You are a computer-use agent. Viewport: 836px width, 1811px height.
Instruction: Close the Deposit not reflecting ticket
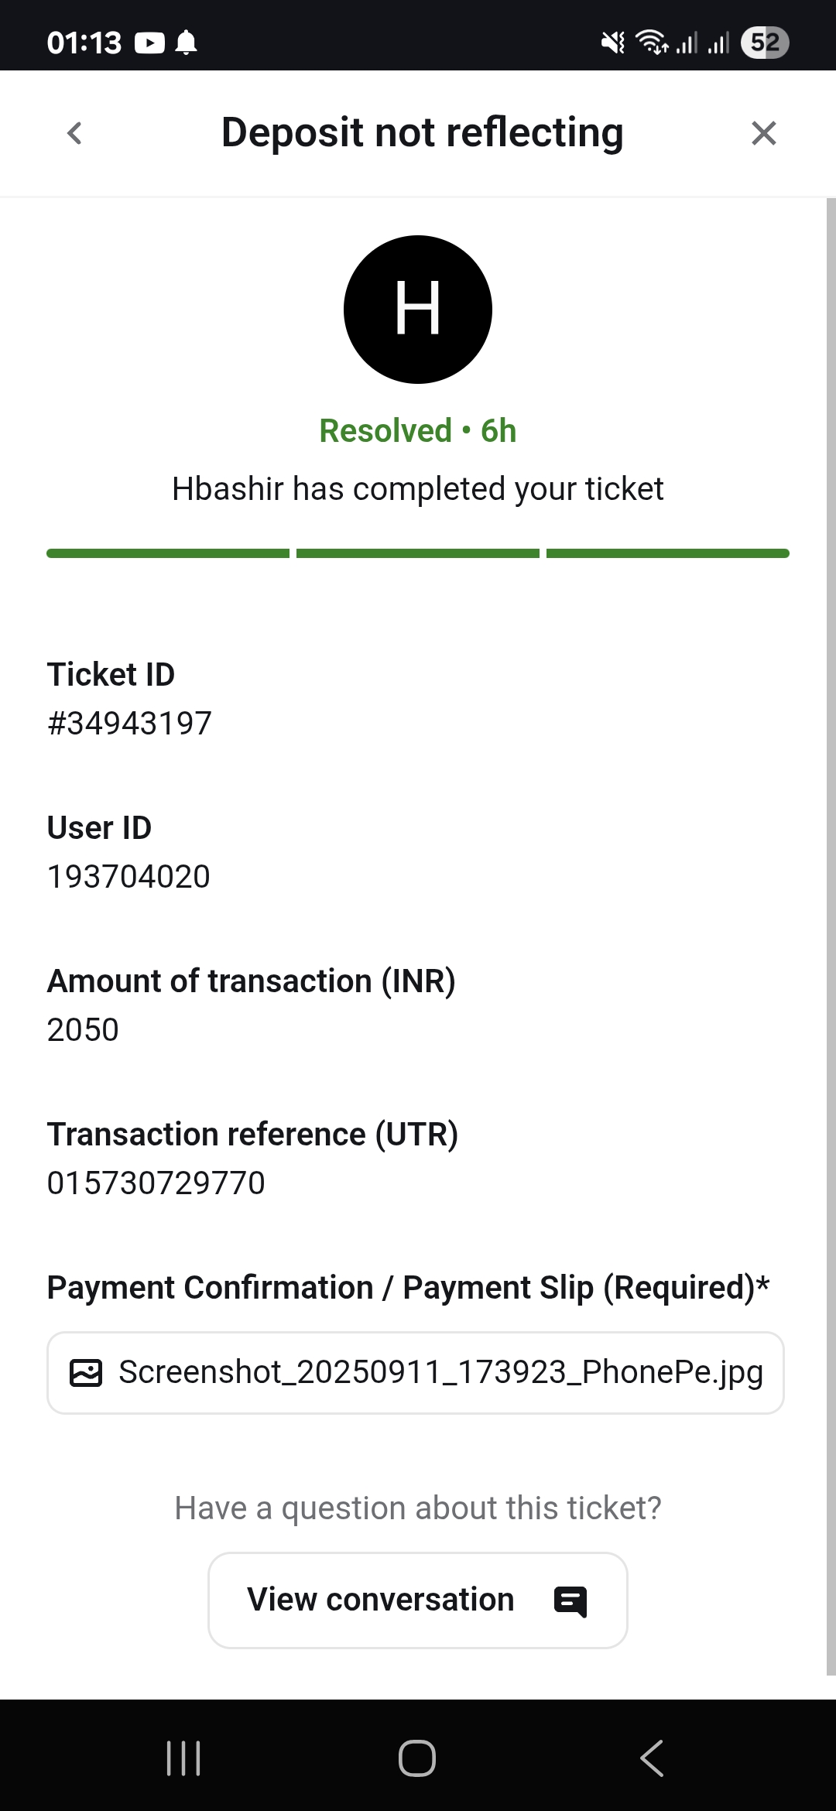763,133
